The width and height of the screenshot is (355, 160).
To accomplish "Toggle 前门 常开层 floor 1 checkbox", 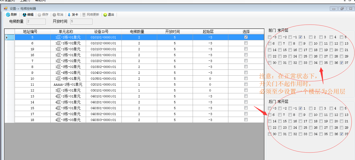I will (300, 37).
